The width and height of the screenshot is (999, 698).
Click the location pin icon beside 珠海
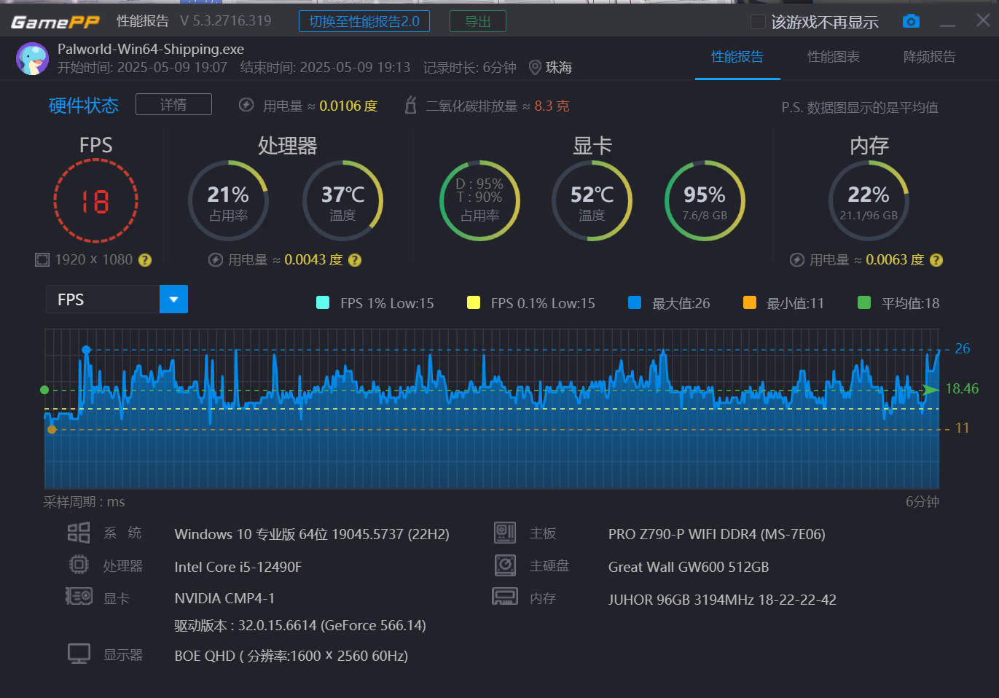click(x=535, y=68)
